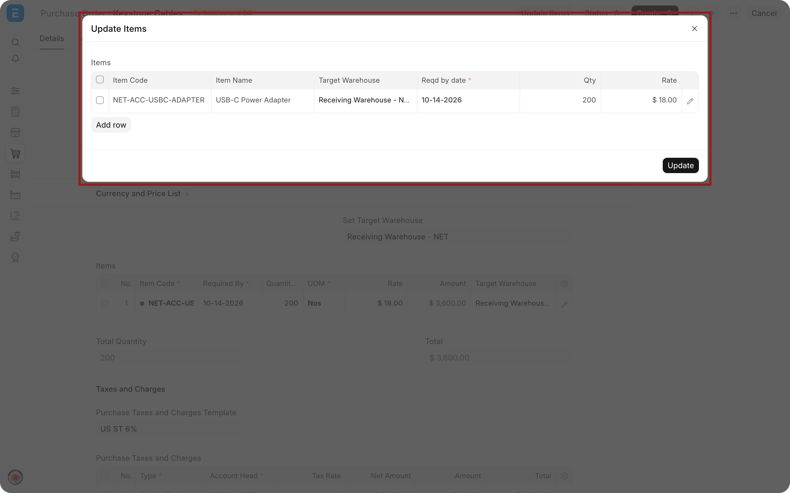The width and height of the screenshot is (790, 493).
Task: Open the settings sliders icon in sidebar
Action: point(15,91)
